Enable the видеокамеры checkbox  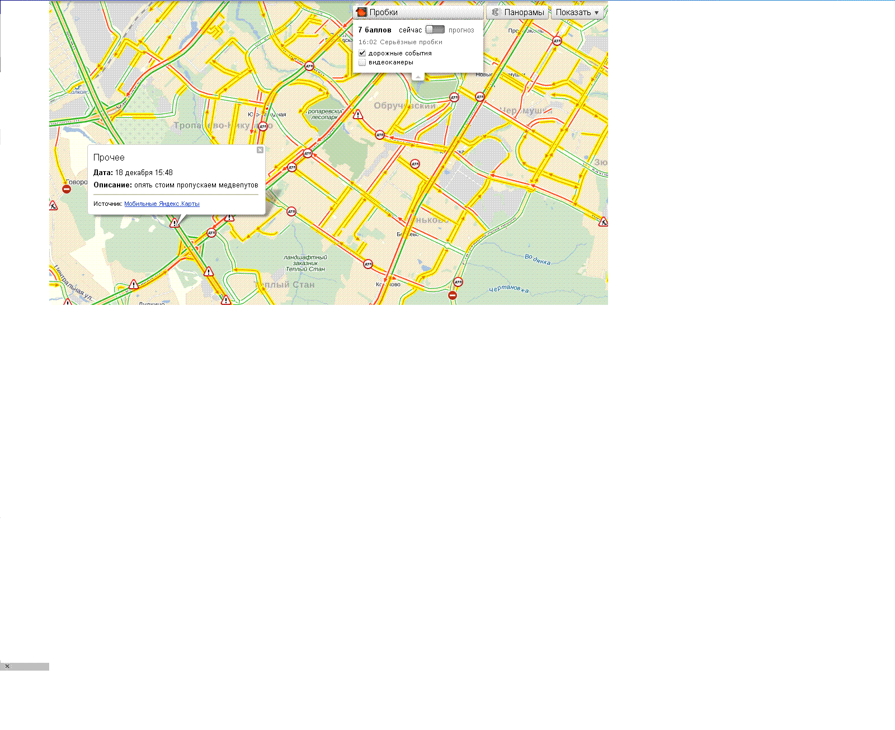click(x=362, y=63)
